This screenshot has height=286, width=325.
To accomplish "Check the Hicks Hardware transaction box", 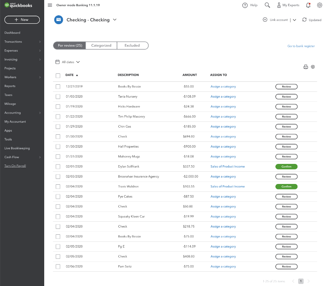I will tap(58, 106).
